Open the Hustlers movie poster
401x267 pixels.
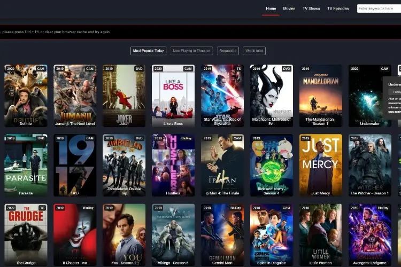pos(173,166)
